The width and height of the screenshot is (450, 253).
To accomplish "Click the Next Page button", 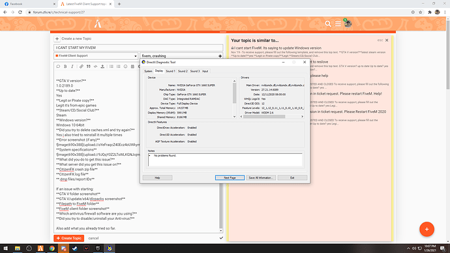I will click(230, 178).
